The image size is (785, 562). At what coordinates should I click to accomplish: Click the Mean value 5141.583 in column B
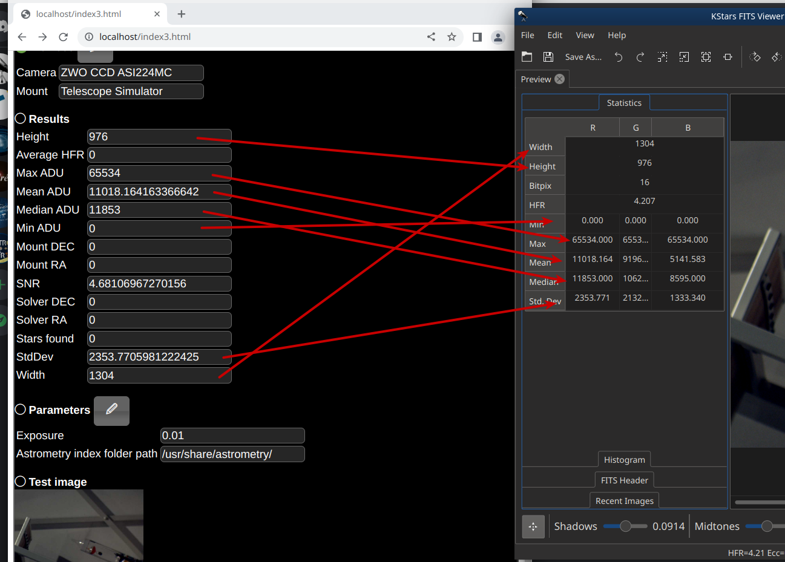(x=688, y=259)
